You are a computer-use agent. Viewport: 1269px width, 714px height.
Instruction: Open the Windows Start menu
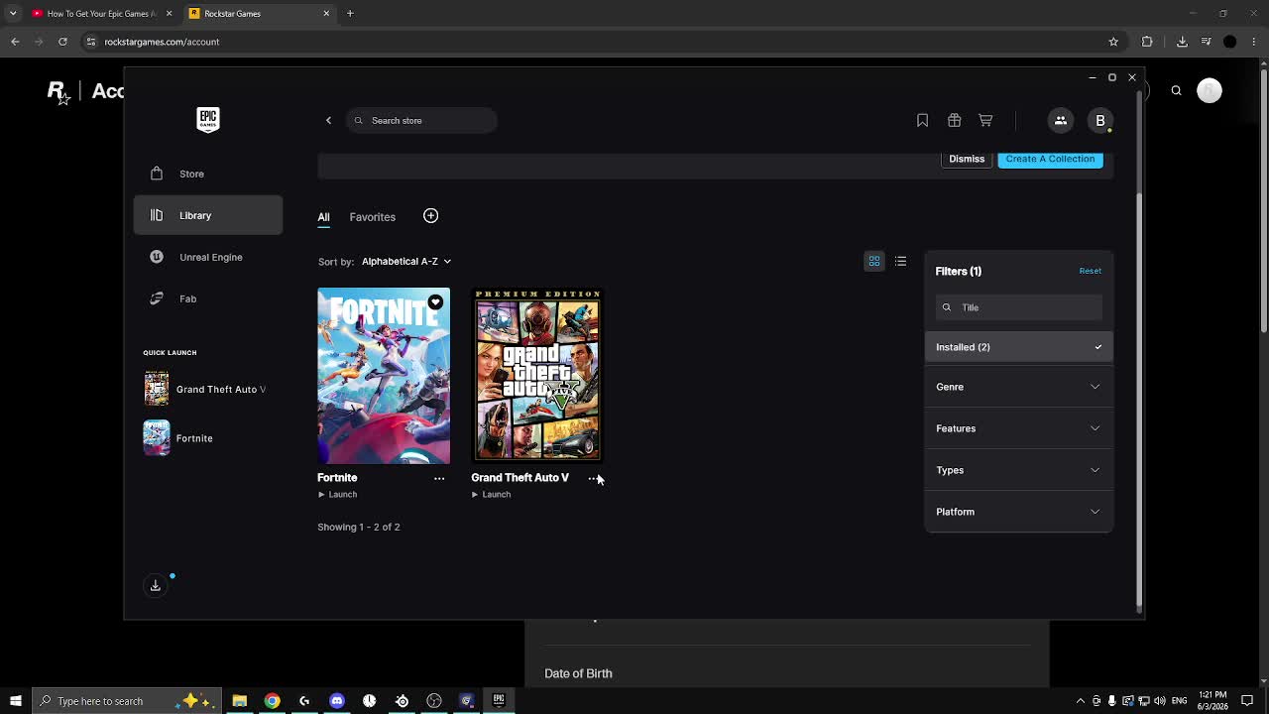tap(16, 701)
